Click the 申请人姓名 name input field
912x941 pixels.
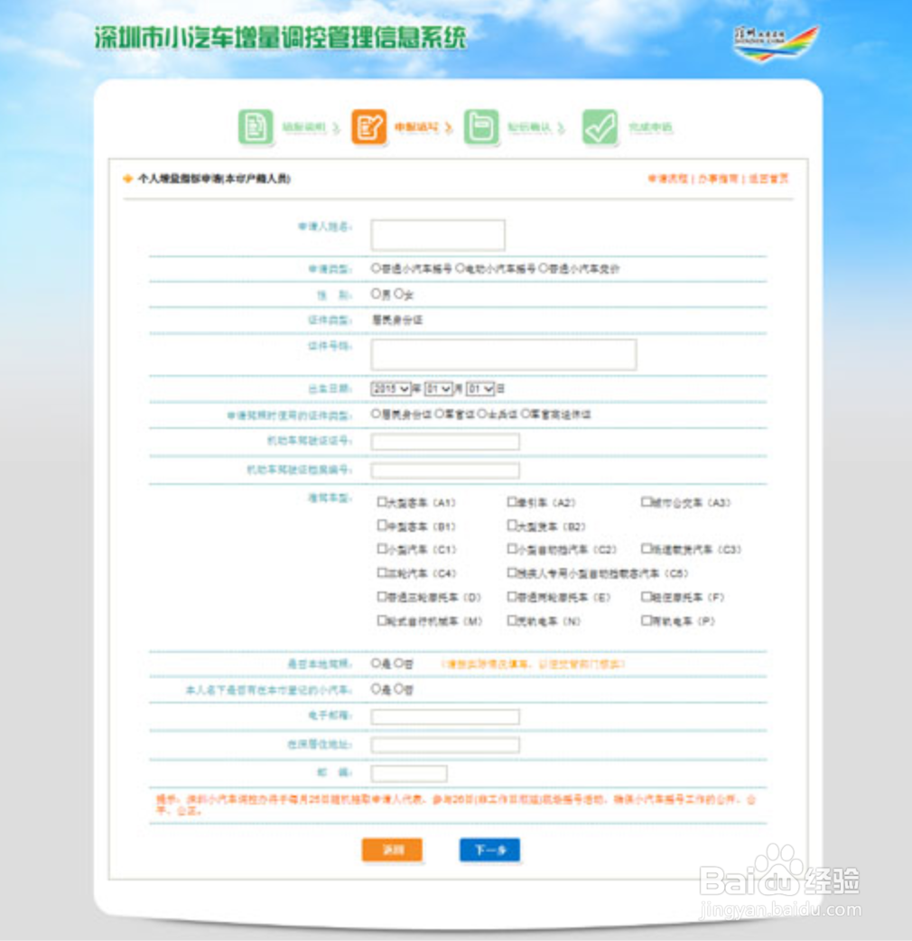pyautogui.click(x=438, y=234)
